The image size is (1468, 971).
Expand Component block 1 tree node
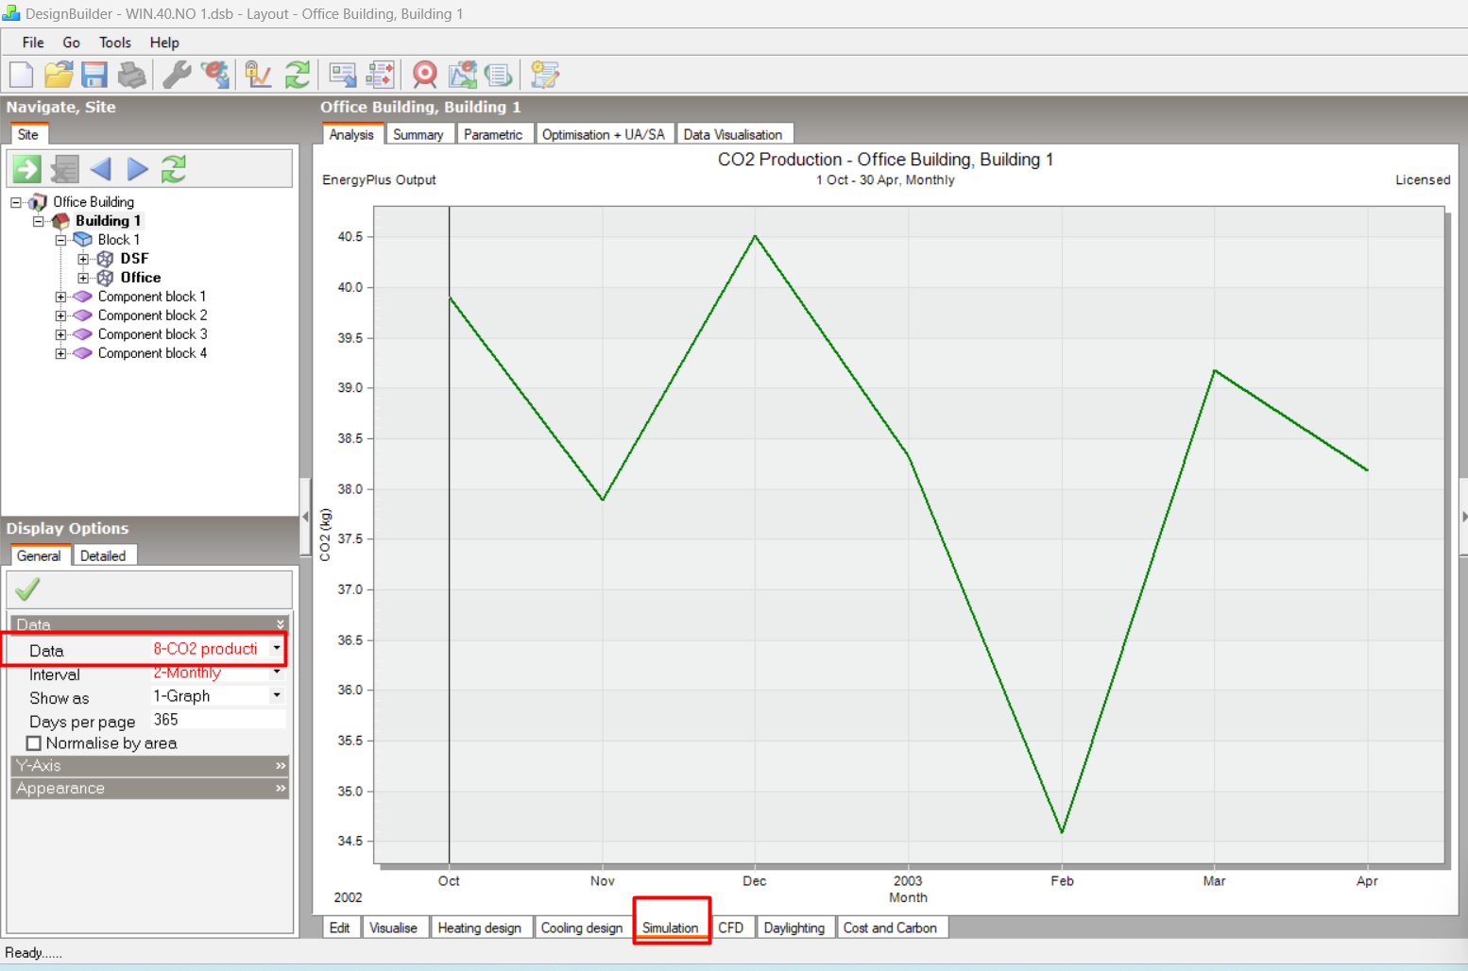(x=60, y=297)
